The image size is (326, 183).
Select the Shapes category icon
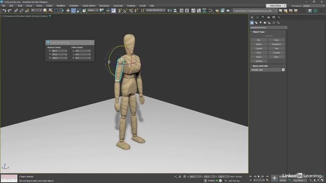pyautogui.click(x=256, y=22)
